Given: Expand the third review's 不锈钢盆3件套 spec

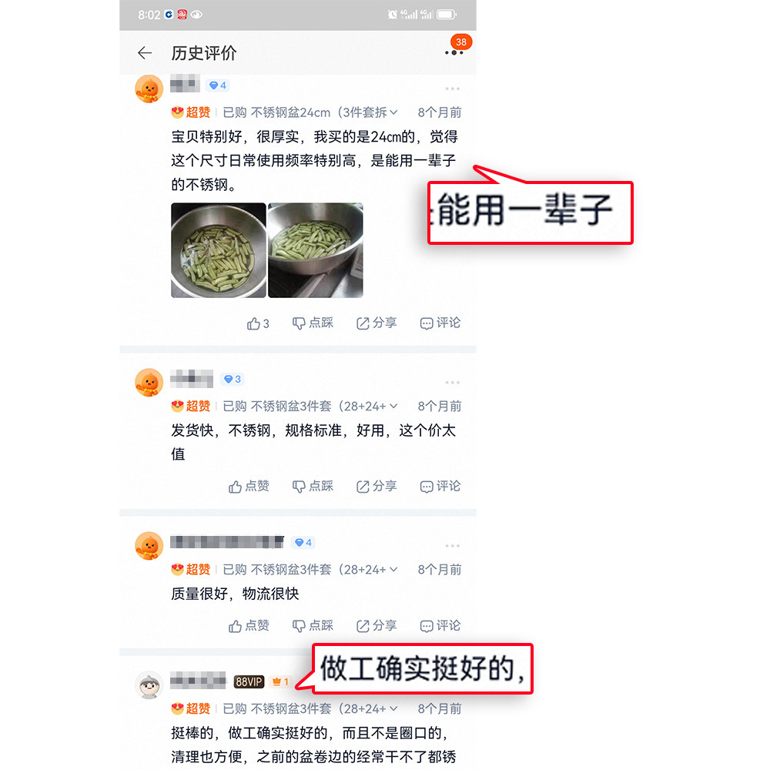Looking at the screenshot, I should (393, 569).
